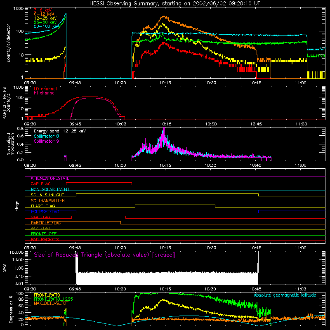Image resolution: width=330 pixels, height=330 pixels.
Task: Click the 10:30 tick under the modulation plot
Action: coord(210,165)
